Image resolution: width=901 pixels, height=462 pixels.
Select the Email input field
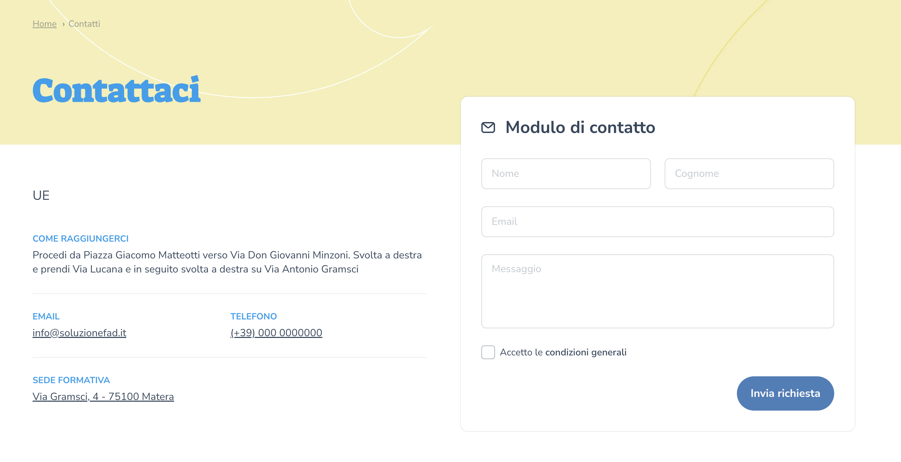(x=657, y=221)
